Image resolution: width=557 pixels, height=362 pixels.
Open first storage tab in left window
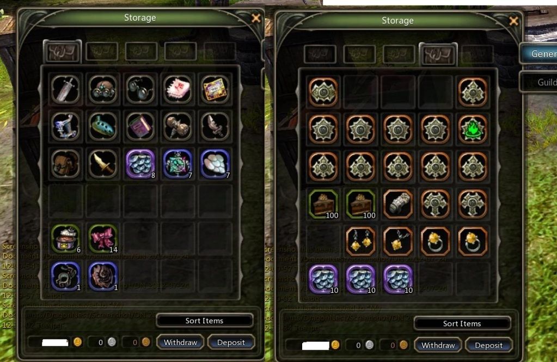[63, 52]
